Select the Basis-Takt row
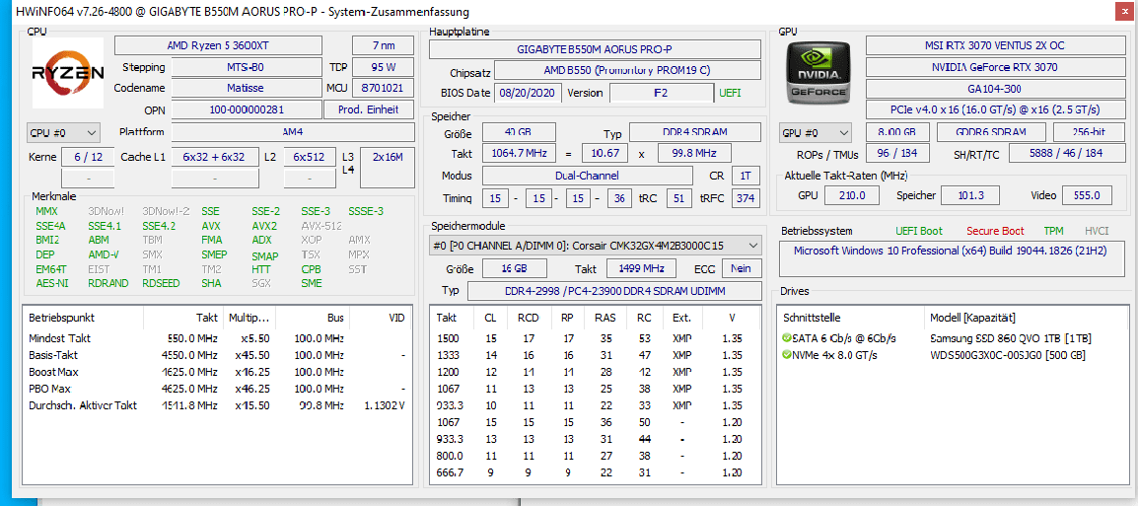Image resolution: width=1138 pixels, height=506 pixels. (x=217, y=355)
